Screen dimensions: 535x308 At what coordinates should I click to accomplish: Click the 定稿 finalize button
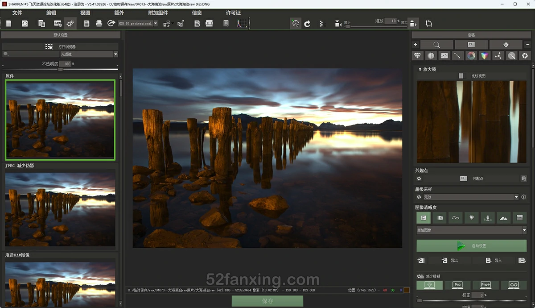pyautogui.click(x=471, y=35)
